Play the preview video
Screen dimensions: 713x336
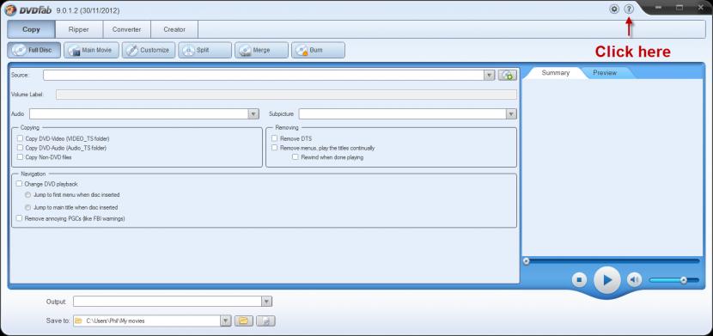tap(607, 280)
